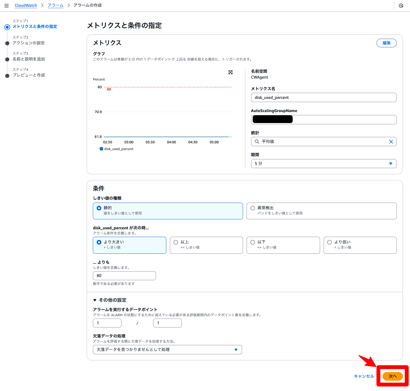This screenshot has width=410, height=391.
Task: Click the disk_used_percent legend color swatch
Action: (101, 149)
